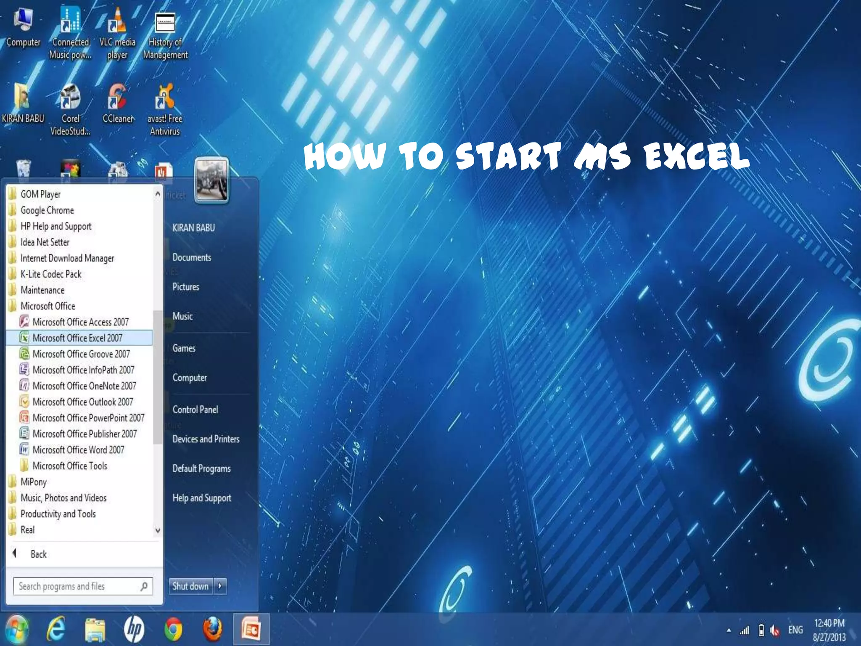Open the HP taskbar icon
Viewport: 861px width, 646px height.
134,630
